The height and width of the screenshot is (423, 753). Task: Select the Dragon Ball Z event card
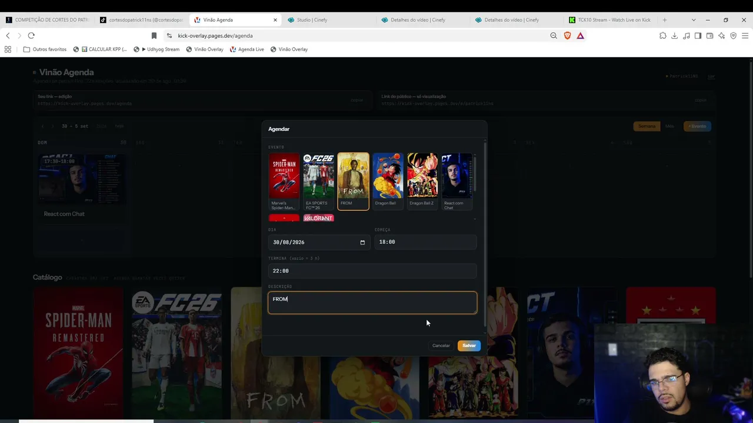tap(422, 182)
